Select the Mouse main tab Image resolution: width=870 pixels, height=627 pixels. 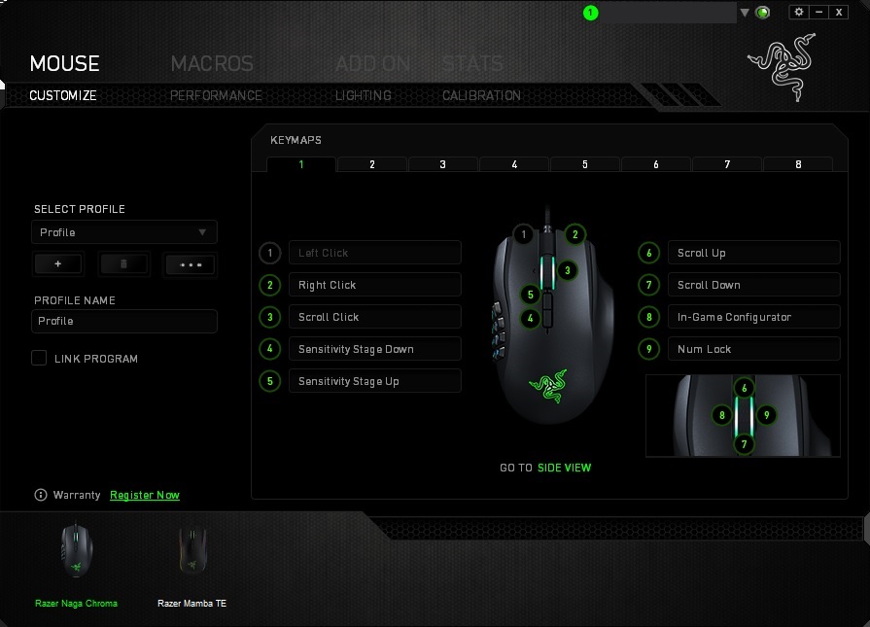(x=65, y=63)
